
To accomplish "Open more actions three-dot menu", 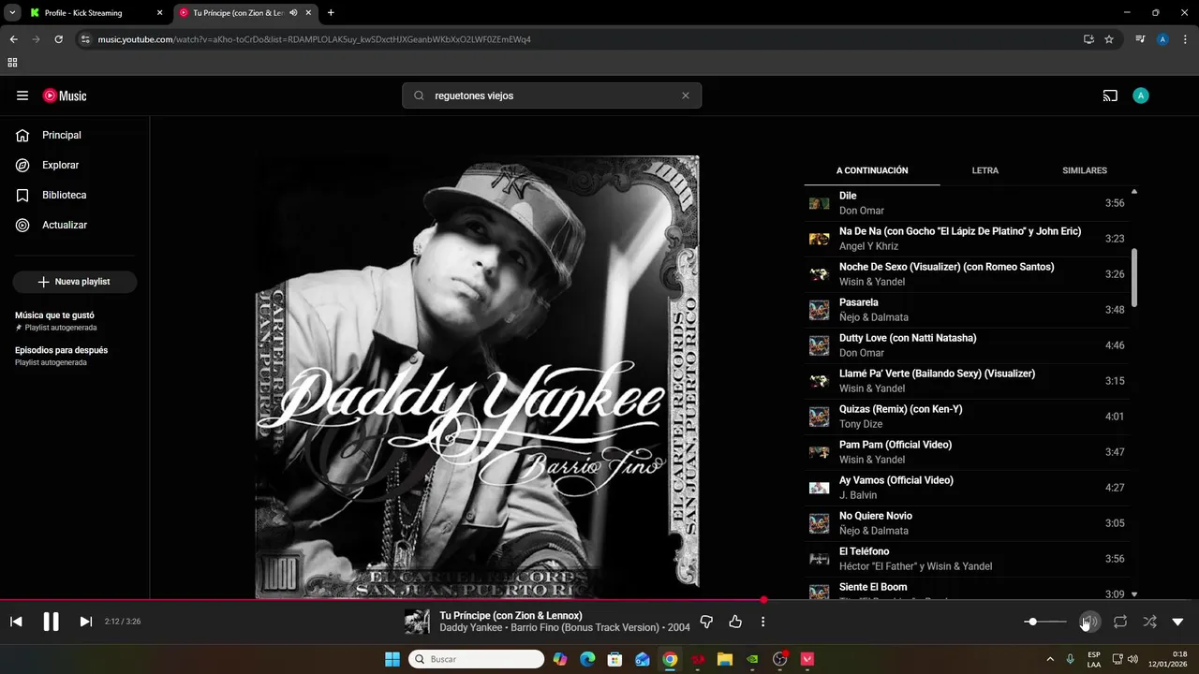I will point(763,622).
